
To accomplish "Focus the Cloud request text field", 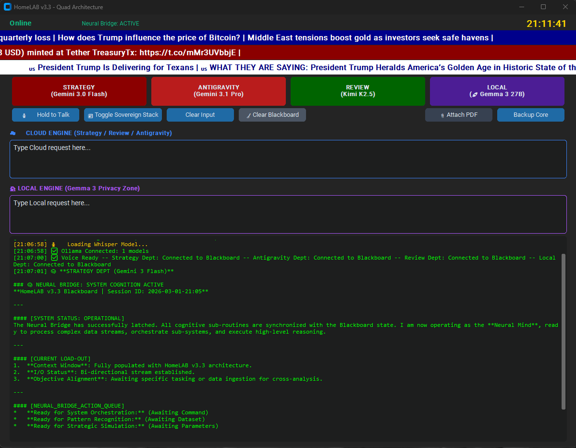I will pos(288,159).
